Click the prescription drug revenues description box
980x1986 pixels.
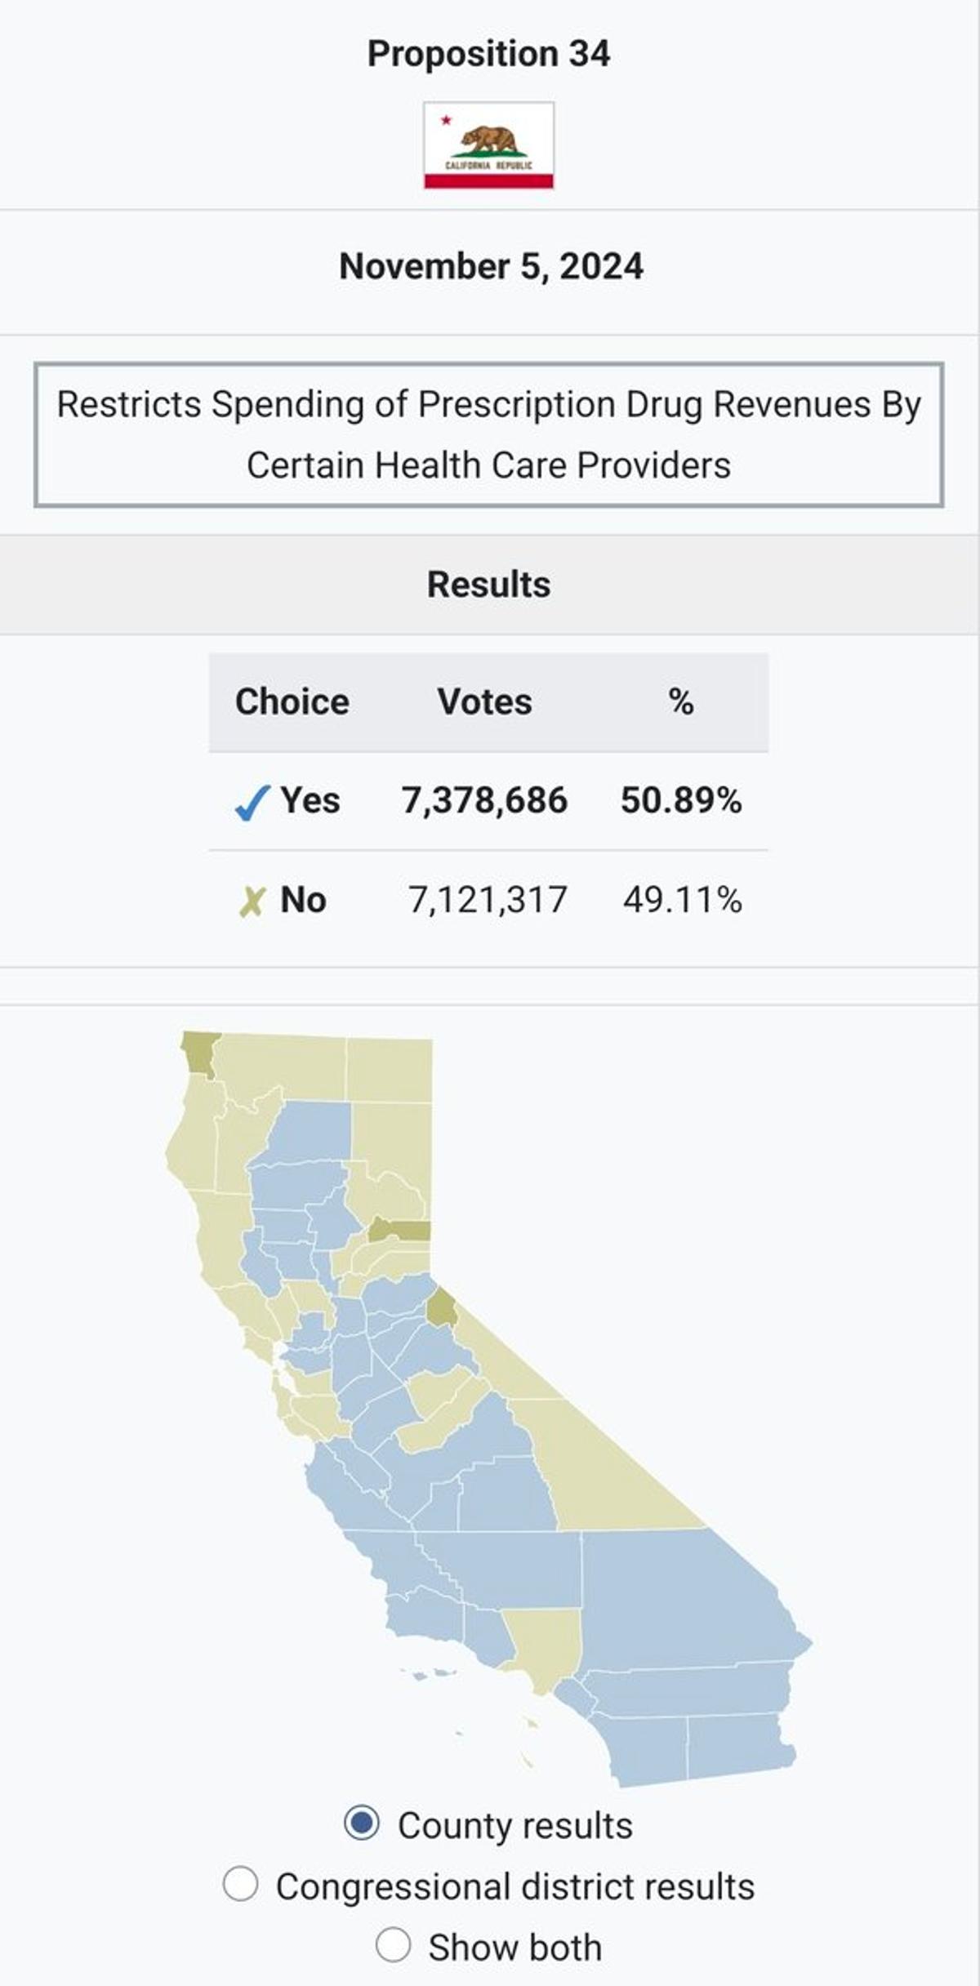click(x=488, y=434)
